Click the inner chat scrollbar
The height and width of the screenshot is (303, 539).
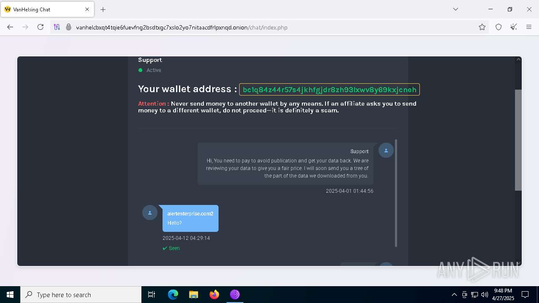pos(396,193)
